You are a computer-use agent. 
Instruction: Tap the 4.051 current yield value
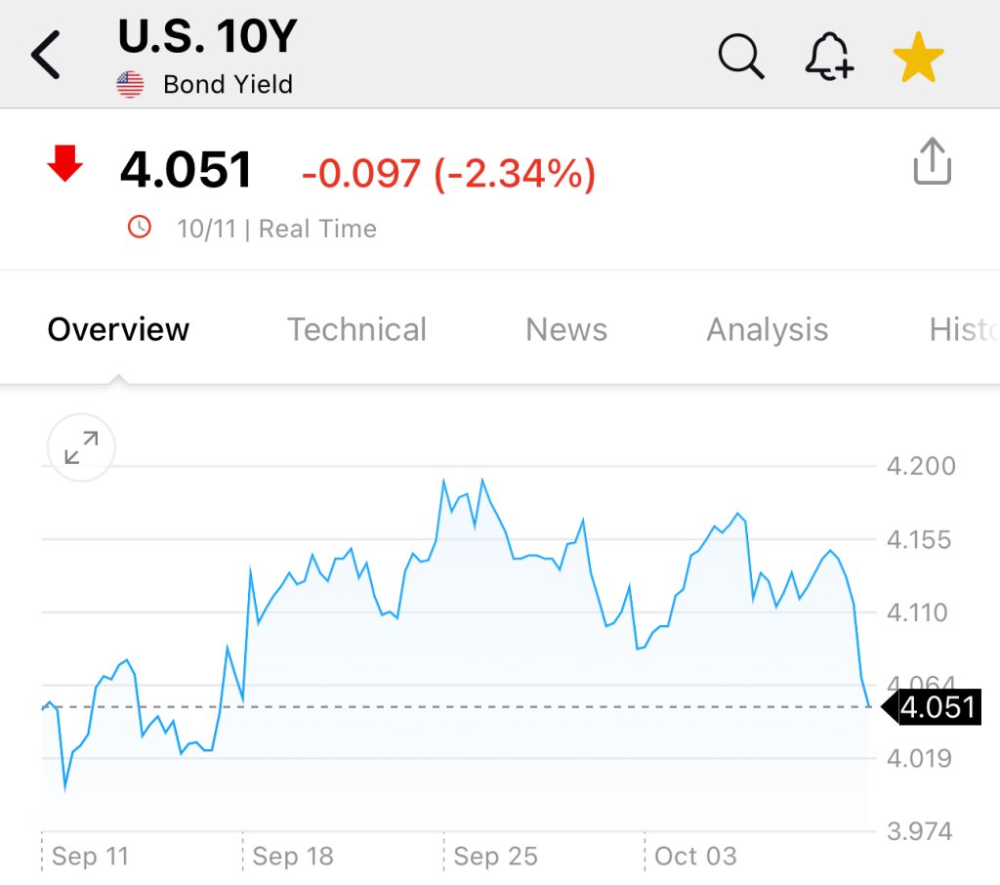tap(187, 171)
